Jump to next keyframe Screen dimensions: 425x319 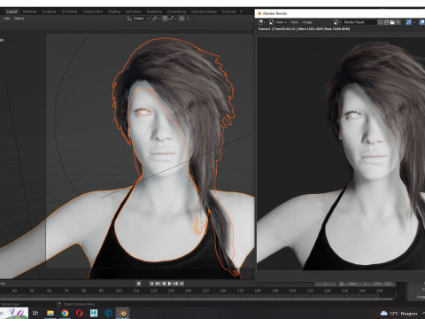[176, 284]
